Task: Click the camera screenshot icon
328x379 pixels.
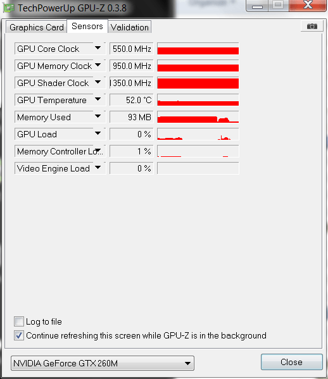Action: click(312, 26)
